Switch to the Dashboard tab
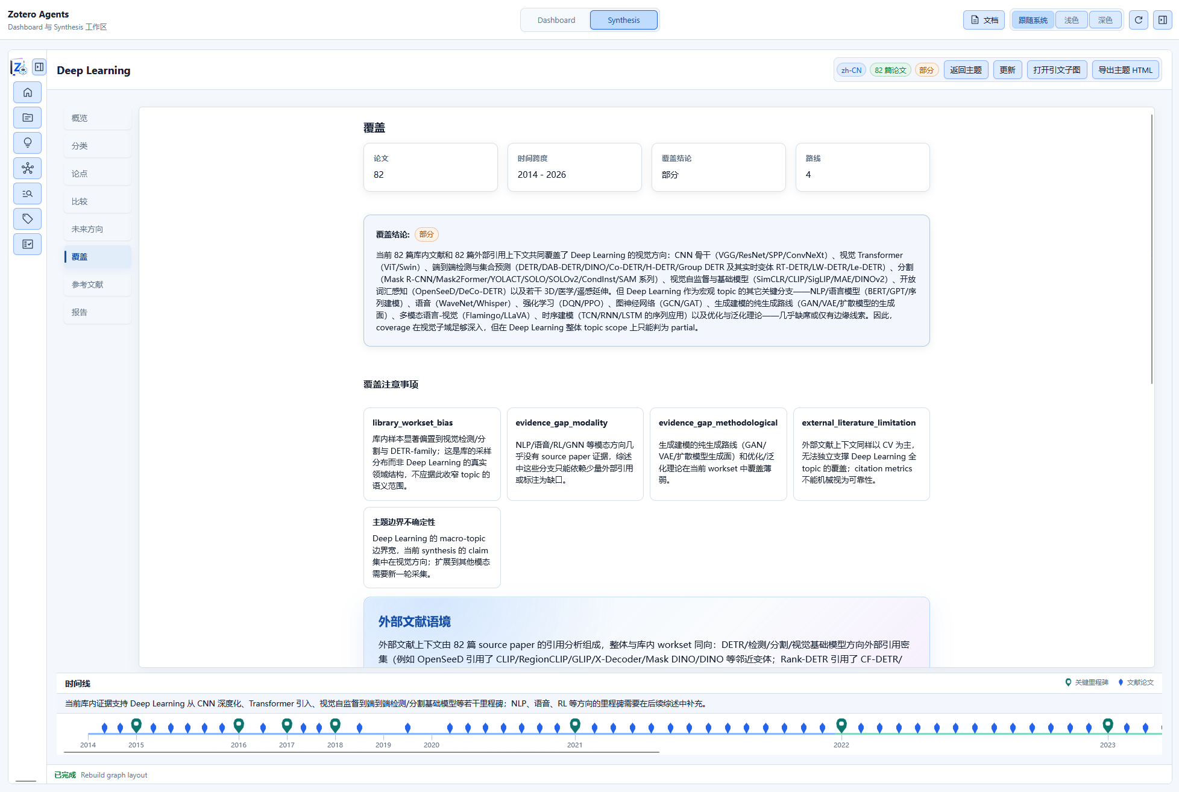This screenshot has width=1179, height=792. [x=556, y=20]
